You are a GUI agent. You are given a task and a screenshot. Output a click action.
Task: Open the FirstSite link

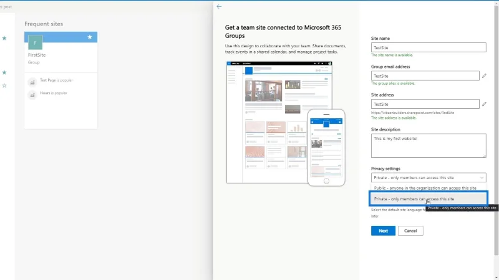[37, 55]
